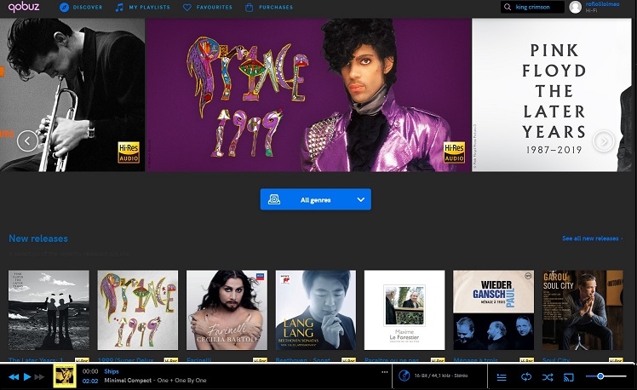Open the cast to device option

pyautogui.click(x=569, y=377)
